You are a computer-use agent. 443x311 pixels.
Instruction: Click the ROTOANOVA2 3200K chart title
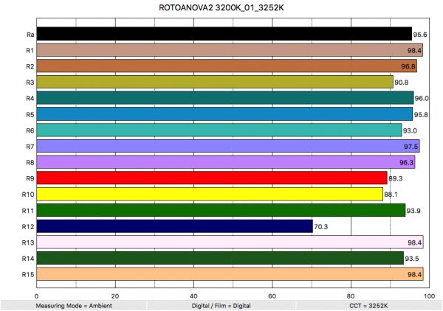pos(221,7)
